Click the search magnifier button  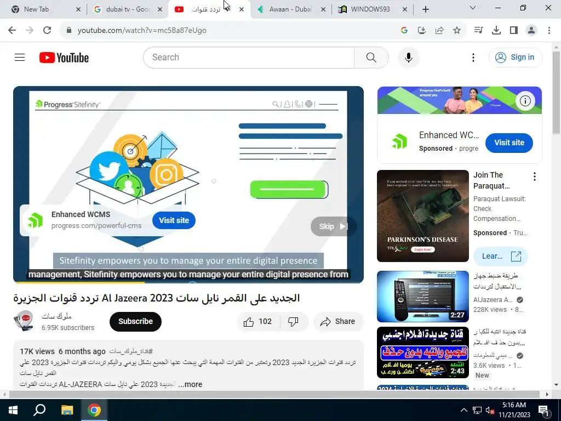tap(371, 57)
